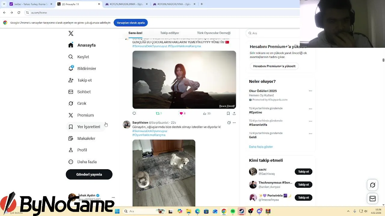The image size is (385, 216).
Task: Click Gönderi yayınla button
Action: [89, 175]
